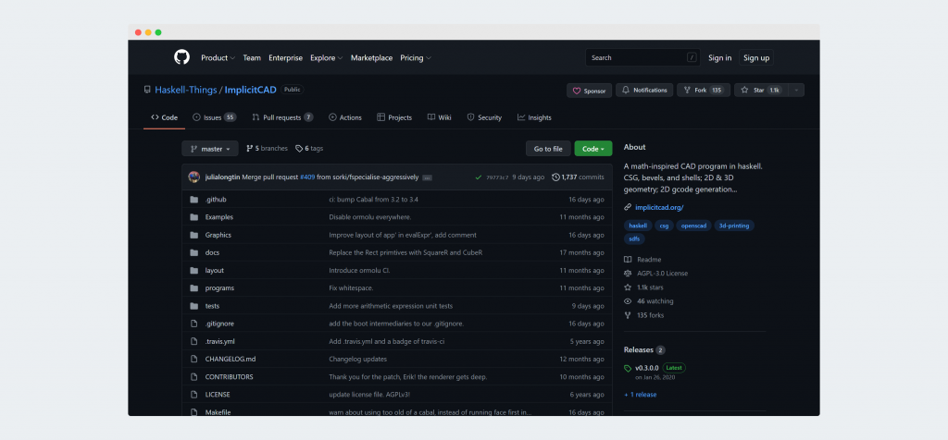Click the CONTRIBUTORS file icon
The width and height of the screenshot is (948, 440).
194,376
